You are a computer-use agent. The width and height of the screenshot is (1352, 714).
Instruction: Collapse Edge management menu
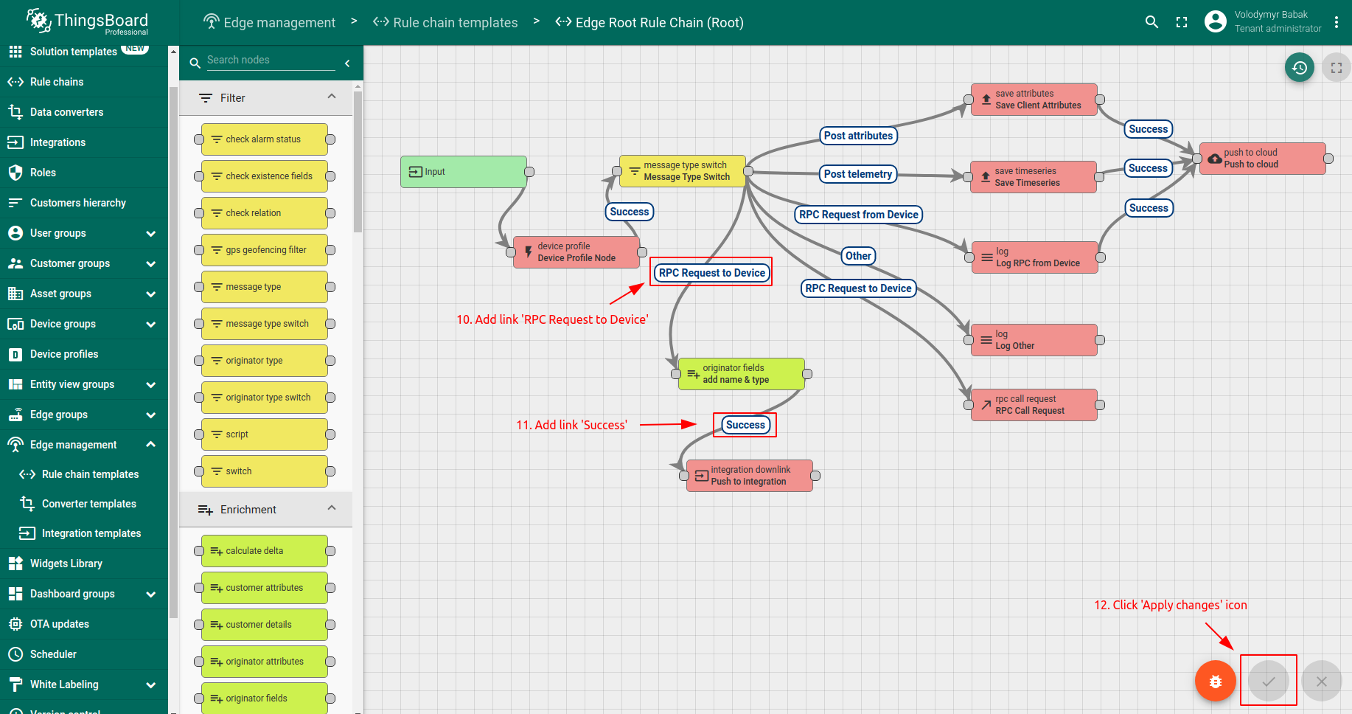tap(84, 445)
